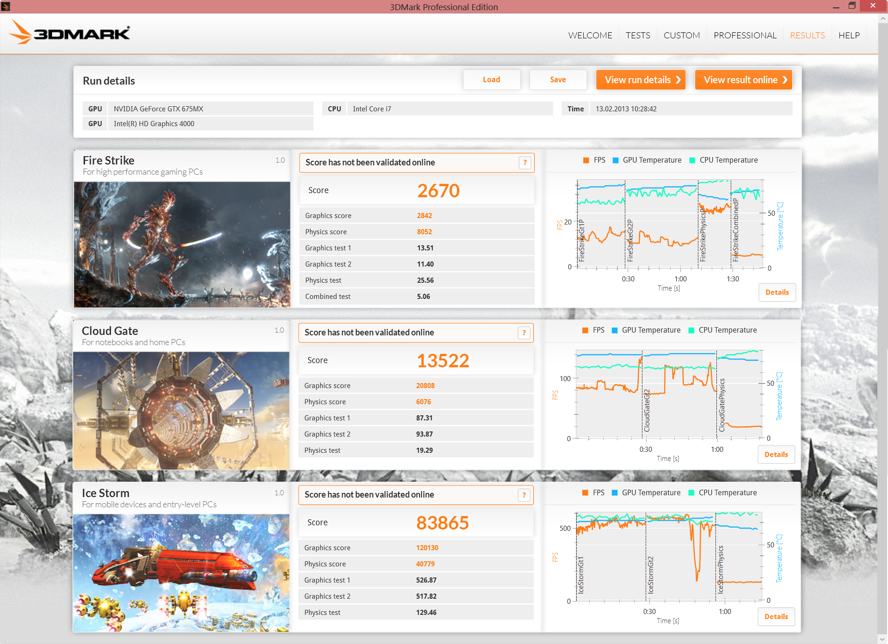Click the Cloud Gate performance graph
The width and height of the screenshot is (888, 644).
point(669,394)
